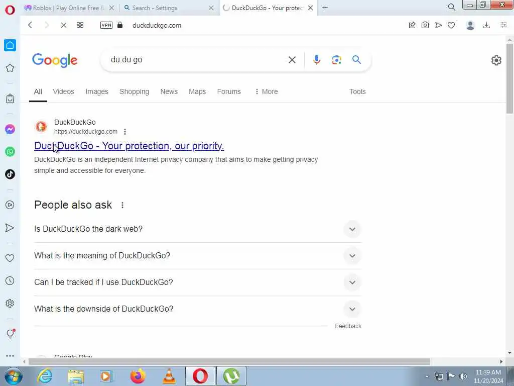Screen dimensions: 514x386
Task: Stop loading the current page
Action: [x=64, y=25]
